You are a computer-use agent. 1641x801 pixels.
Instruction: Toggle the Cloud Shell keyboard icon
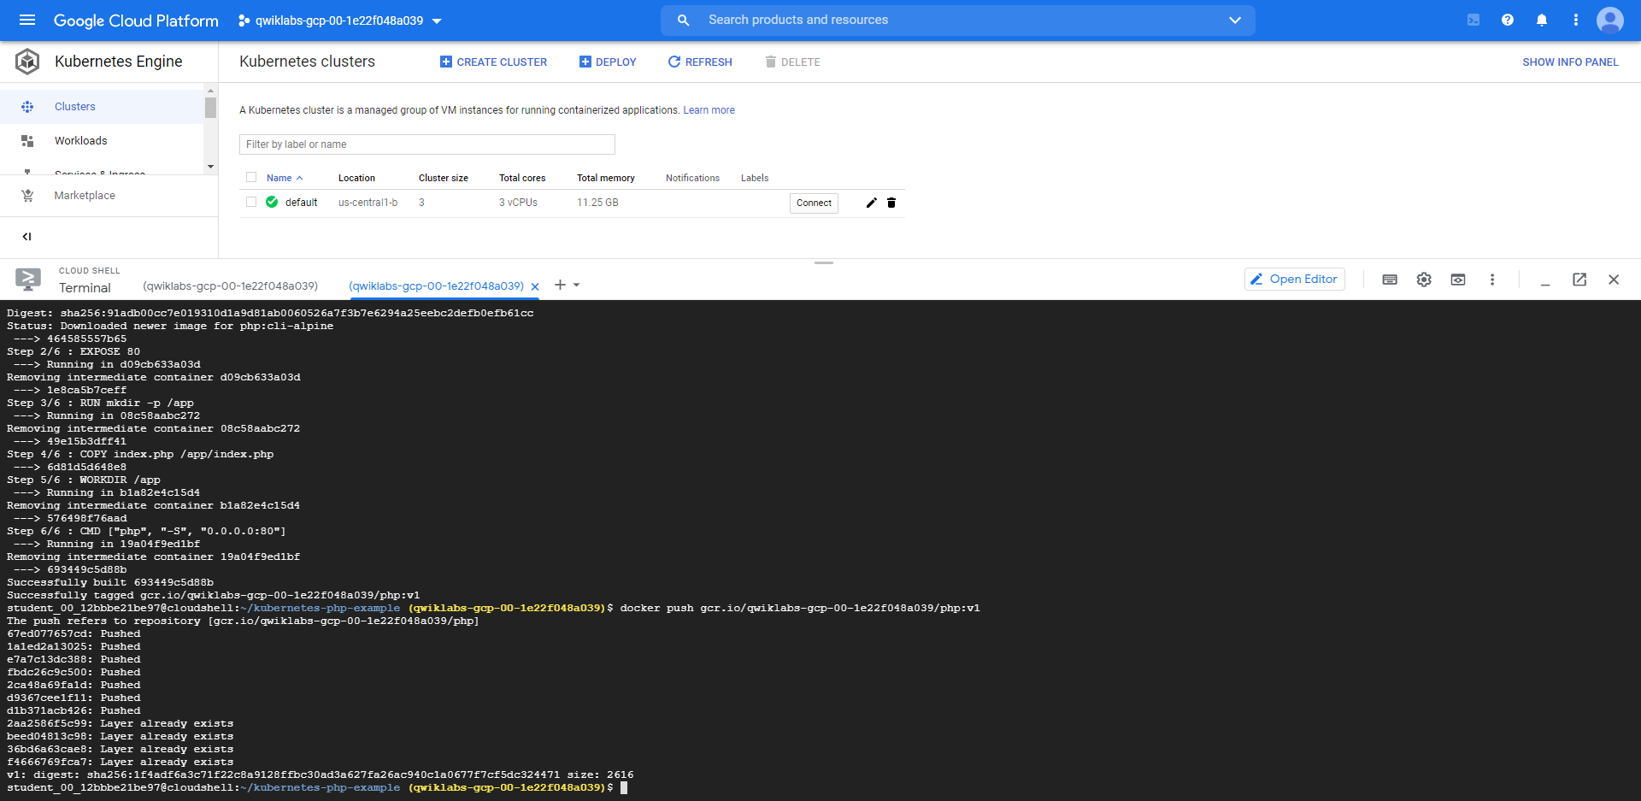click(x=1390, y=280)
